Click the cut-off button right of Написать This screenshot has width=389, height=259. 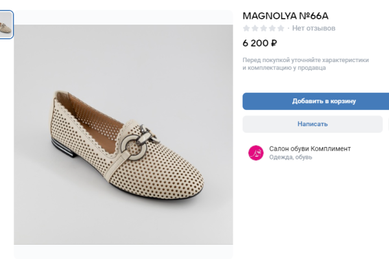[x=386, y=124]
